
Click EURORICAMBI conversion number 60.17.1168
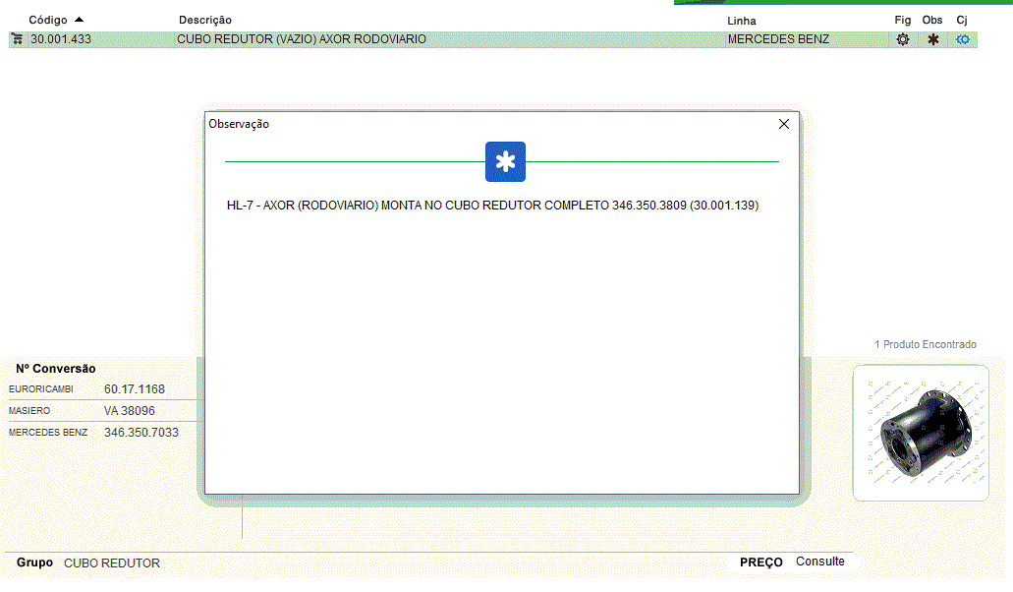(x=135, y=389)
